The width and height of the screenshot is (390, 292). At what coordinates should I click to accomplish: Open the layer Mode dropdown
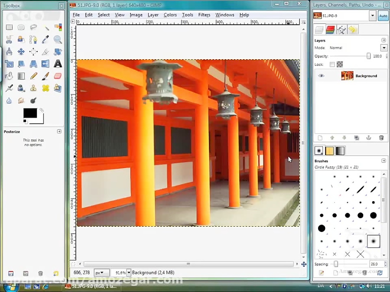(383, 48)
